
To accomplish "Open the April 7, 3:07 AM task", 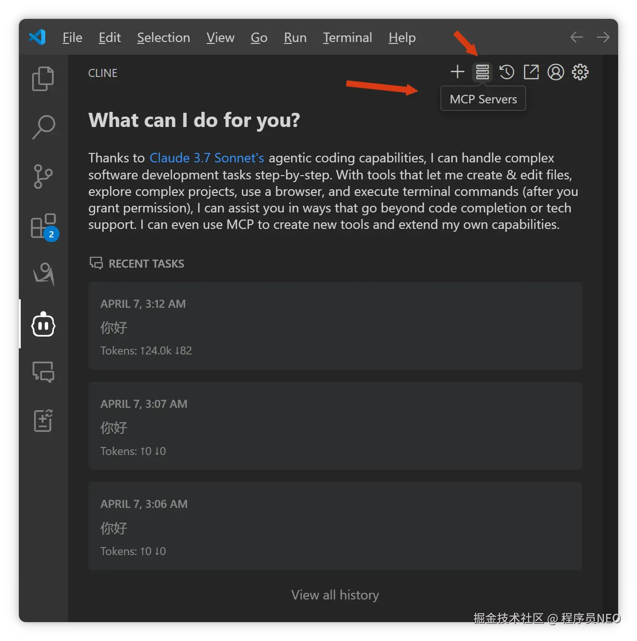I will 335,426.
